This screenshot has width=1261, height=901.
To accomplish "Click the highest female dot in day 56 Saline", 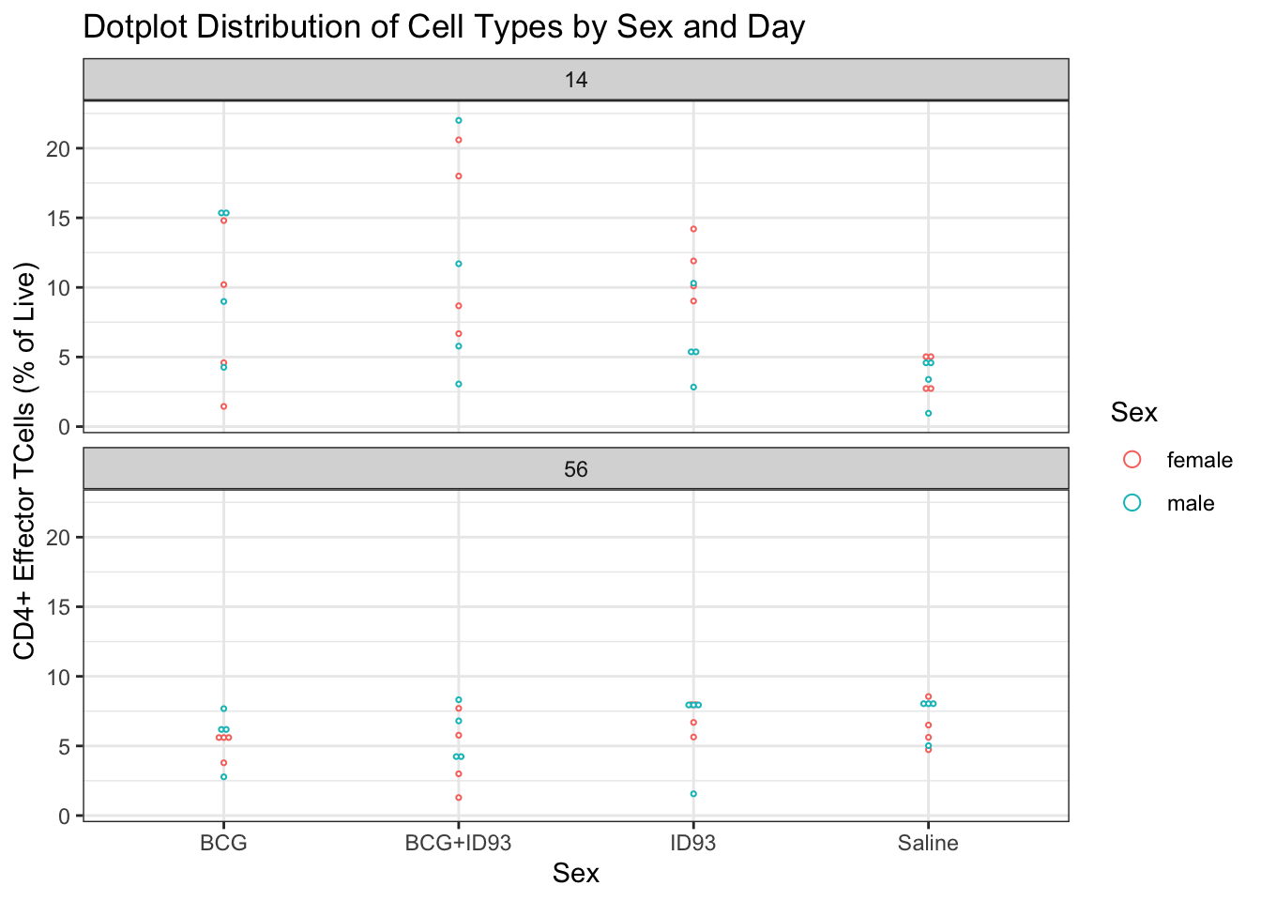I will 928,696.
